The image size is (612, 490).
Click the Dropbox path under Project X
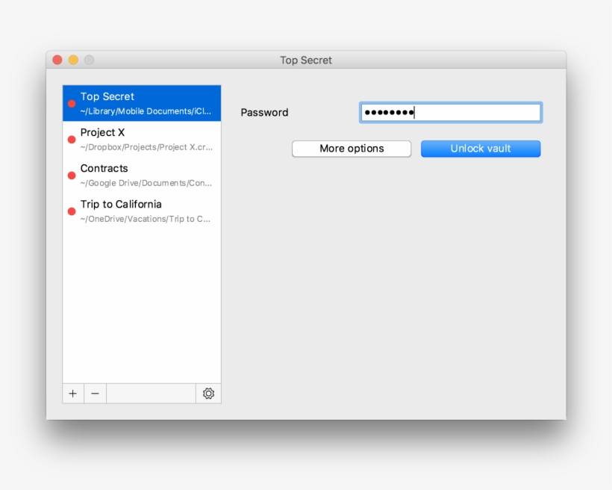146,147
